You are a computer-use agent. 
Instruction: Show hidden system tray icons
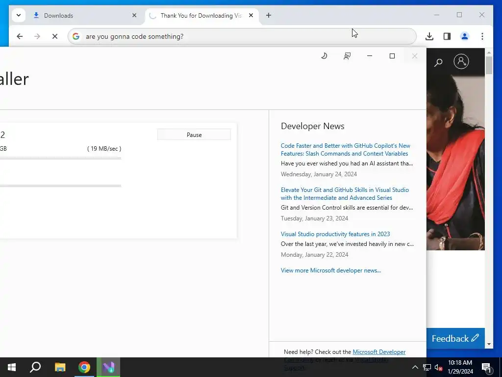click(415, 367)
